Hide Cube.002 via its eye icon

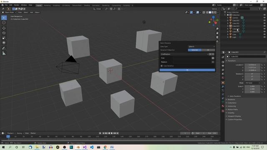[264, 23]
